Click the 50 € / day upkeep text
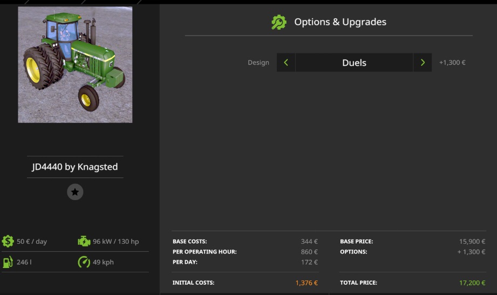497x295 pixels. click(x=32, y=242)
